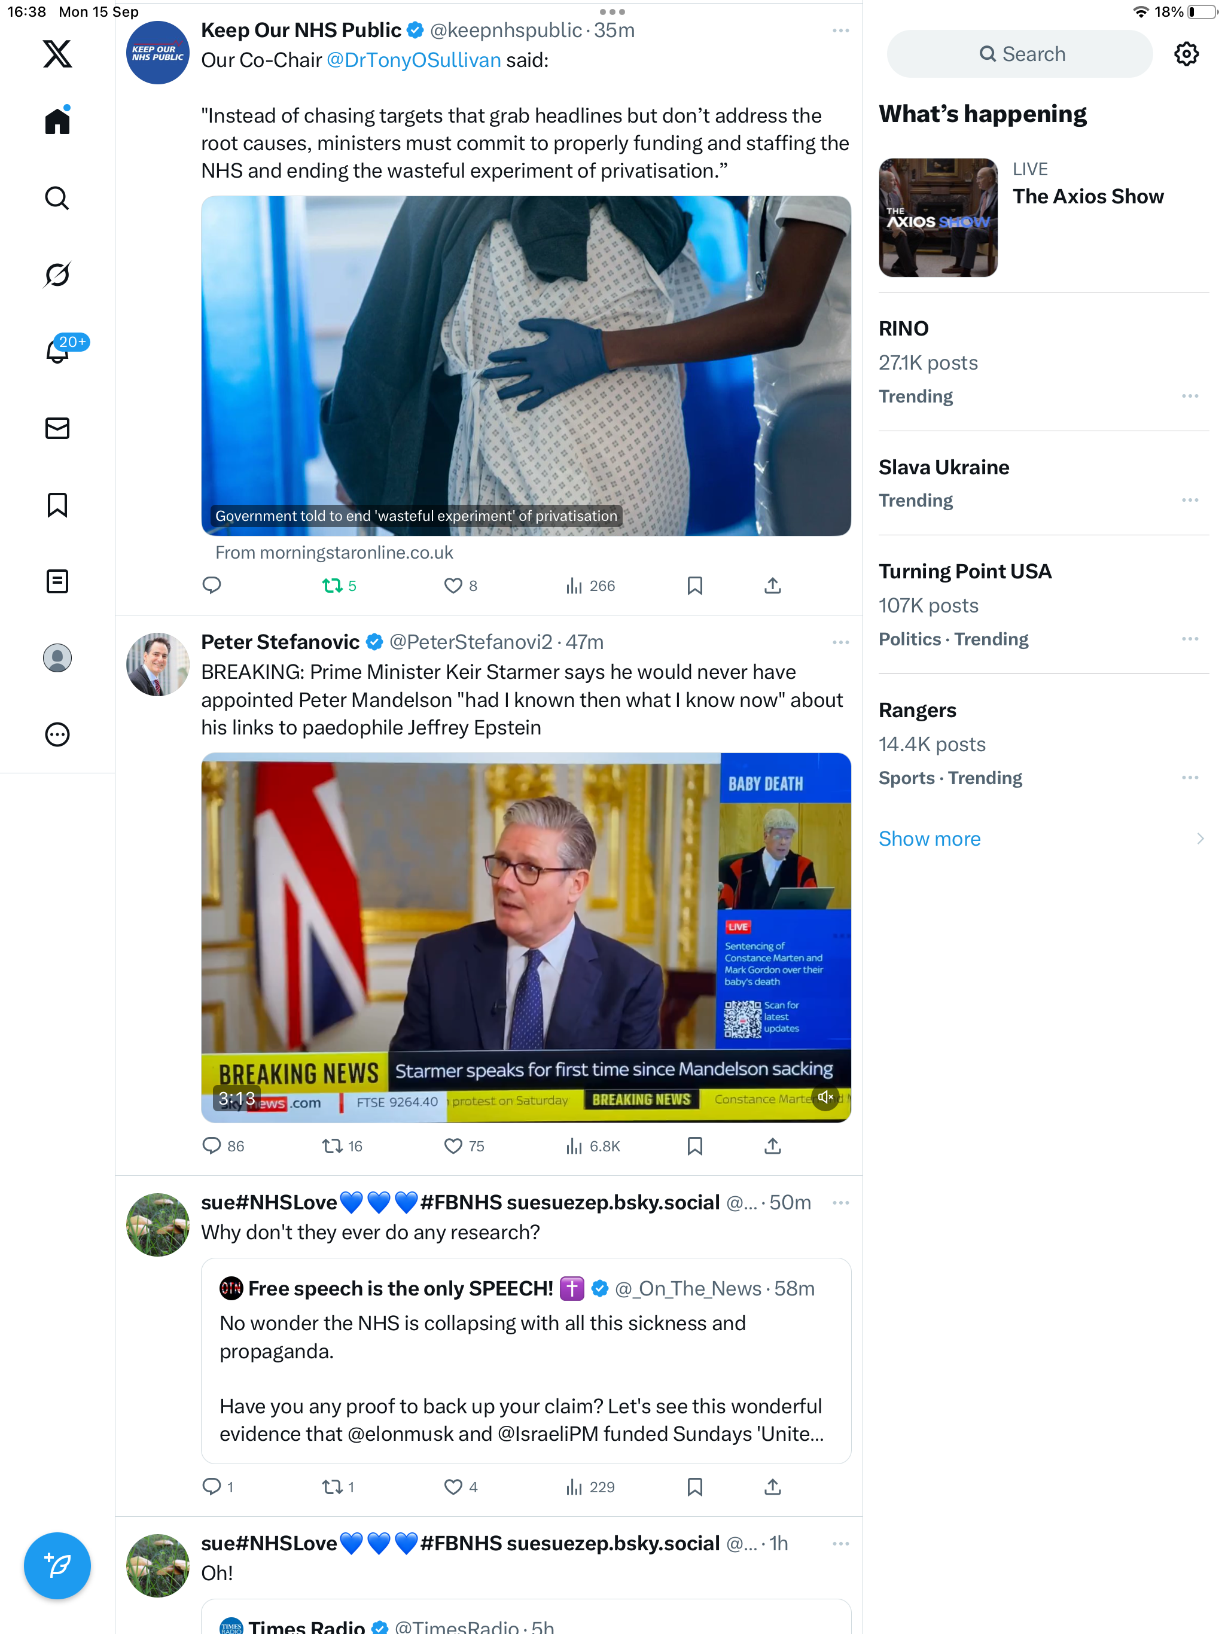Viewport: 1225px width, 1634px height.
Task: Open Lists icon in sidebar
Action: [57, 581]
